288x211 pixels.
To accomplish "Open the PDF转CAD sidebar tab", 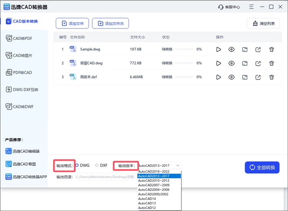I will click(x=23, y=73).
